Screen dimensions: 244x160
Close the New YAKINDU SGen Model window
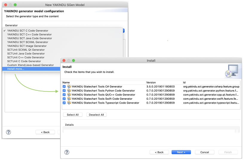click(x=6, y=5)
